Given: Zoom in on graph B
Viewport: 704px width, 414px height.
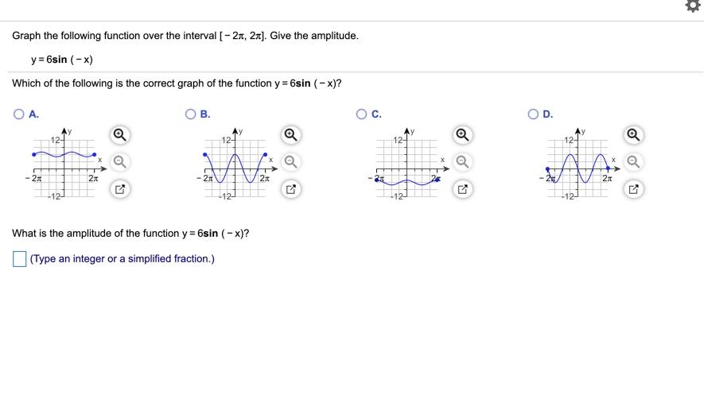Looking at the screenshot, I should coord(290,135).
